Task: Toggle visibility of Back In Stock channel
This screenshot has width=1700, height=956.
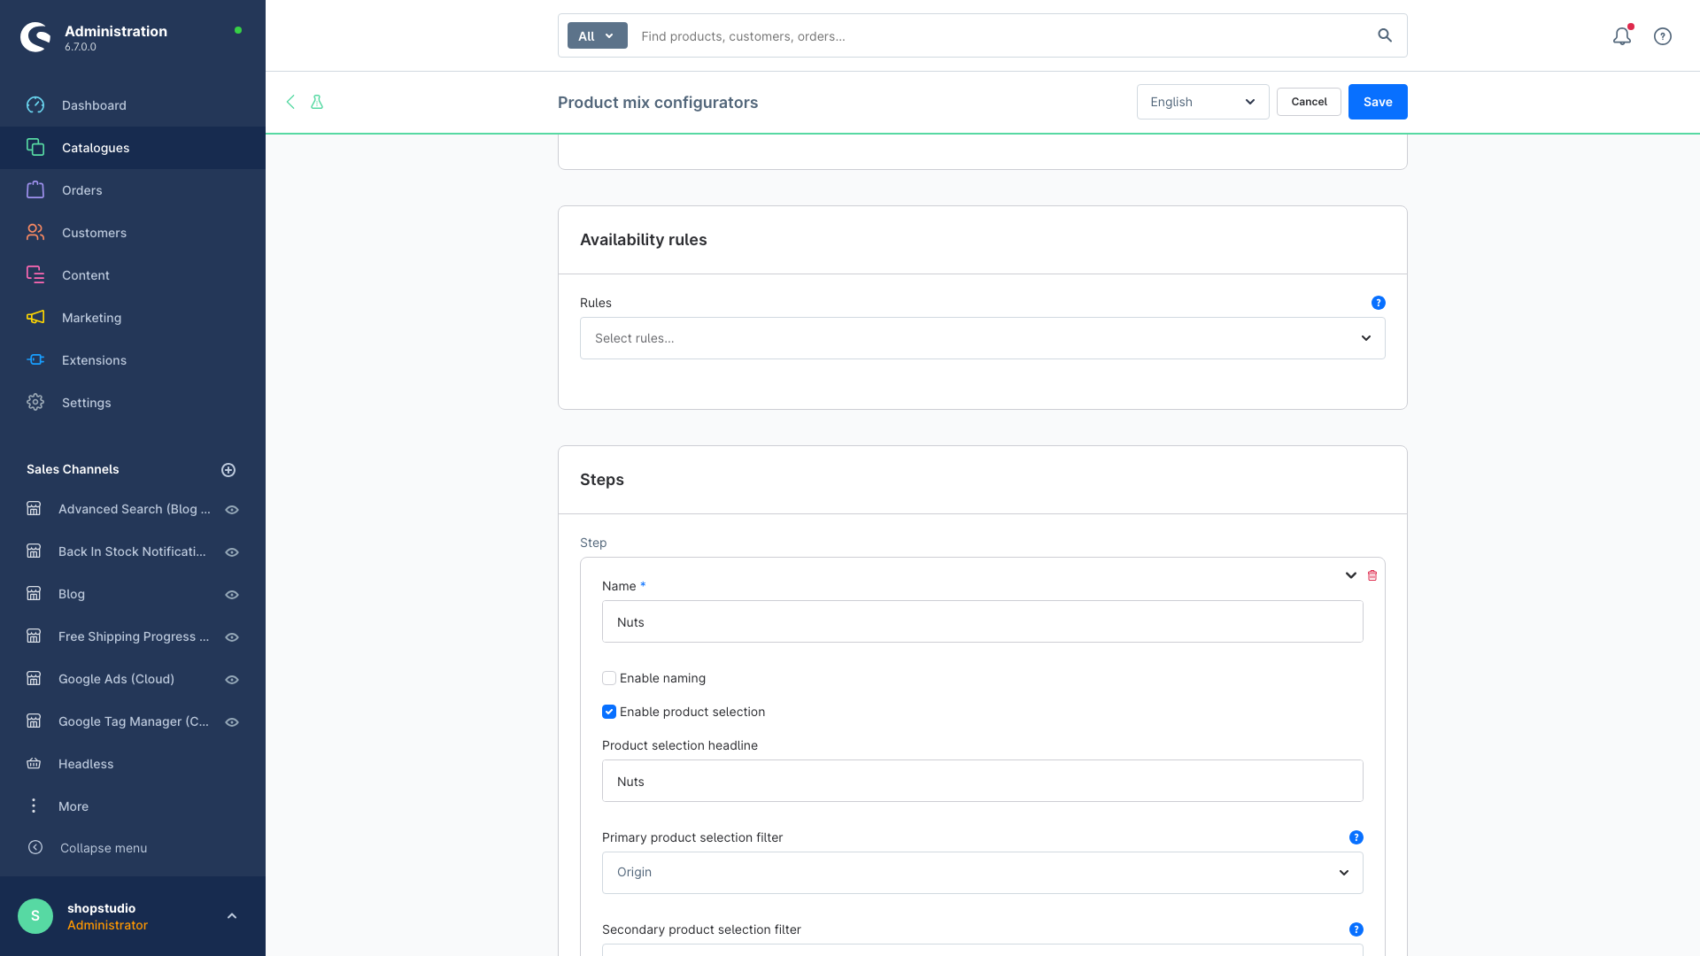Action: click(232, 552)
